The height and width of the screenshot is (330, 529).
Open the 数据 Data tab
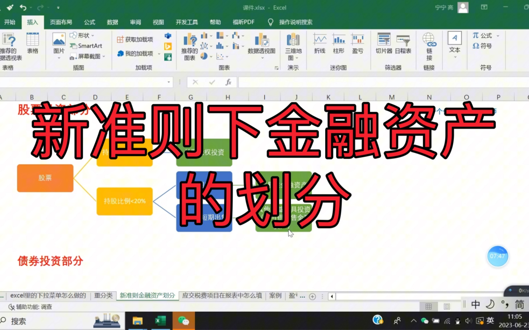(112, 22)
